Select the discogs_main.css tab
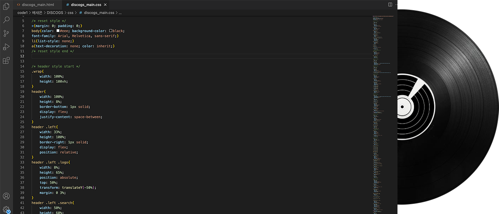Image resolution: width=499 pixels, height=214 pixels. (x=86, y=5)
